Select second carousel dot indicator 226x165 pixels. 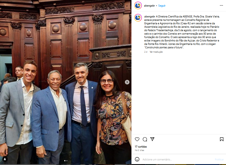[67, 161]
